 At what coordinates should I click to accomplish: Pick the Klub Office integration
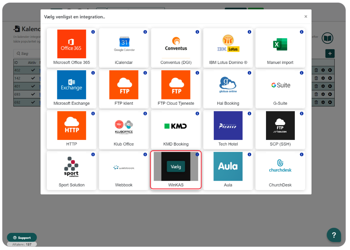pos(124,130)
